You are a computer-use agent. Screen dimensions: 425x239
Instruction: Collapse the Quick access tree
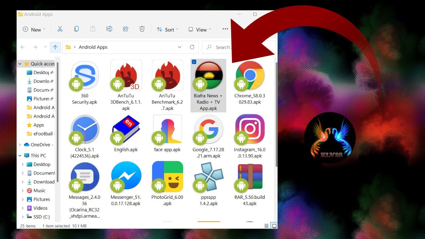click(20, 64)
